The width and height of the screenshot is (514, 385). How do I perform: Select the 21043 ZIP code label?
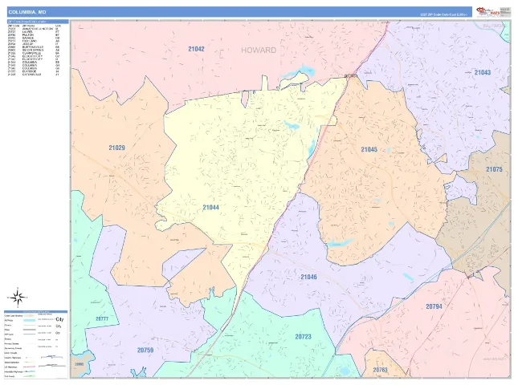[x=483, y=72]
